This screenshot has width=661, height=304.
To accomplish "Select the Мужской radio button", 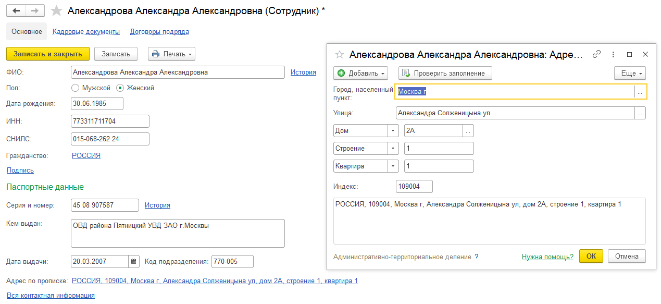I will coord(75,88).
